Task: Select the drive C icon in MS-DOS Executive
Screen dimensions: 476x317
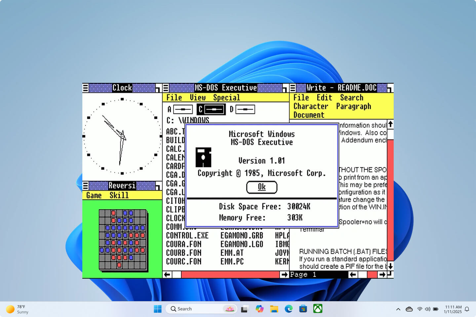Action: click(x=211, y=109)
